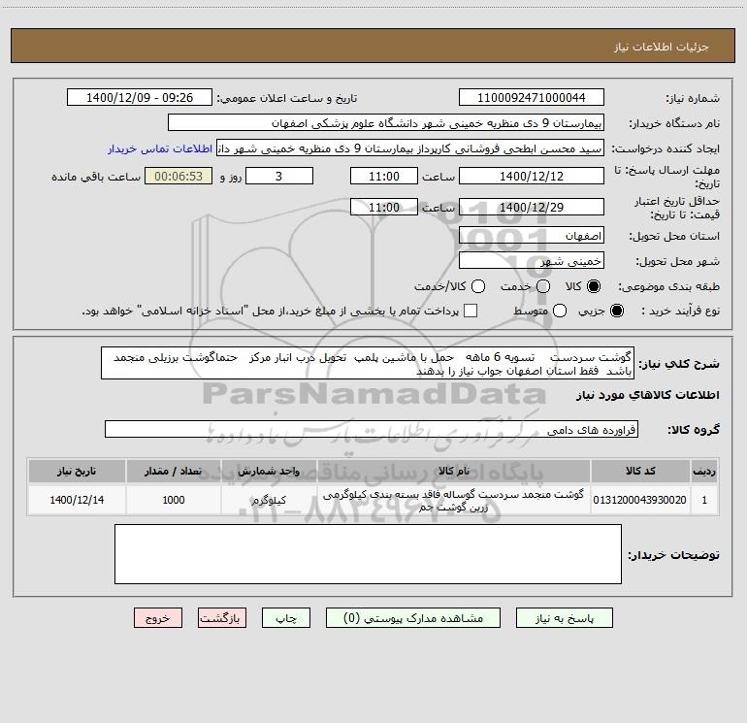The image size is (747, 723).
Task: Click the مشاهده مدارک پیوستی (0) button
Action: pyautogui.click(x=413, y=618)
